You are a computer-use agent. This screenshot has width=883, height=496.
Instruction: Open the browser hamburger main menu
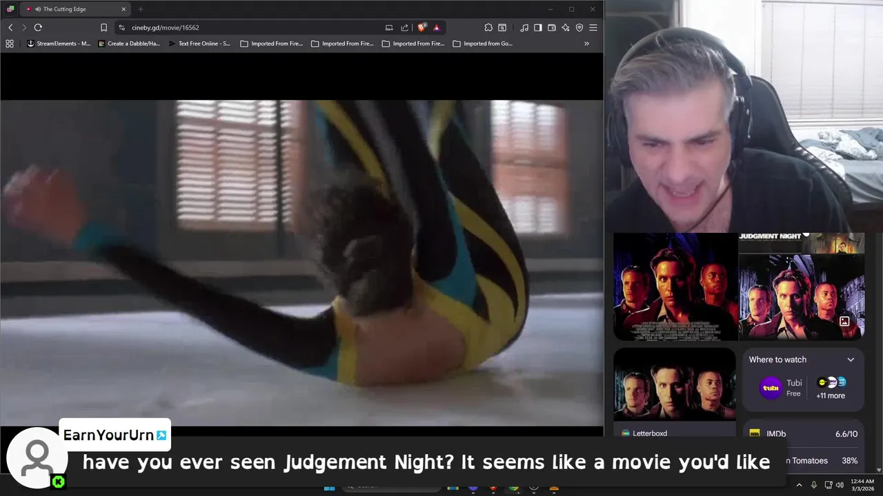[593, 28]
